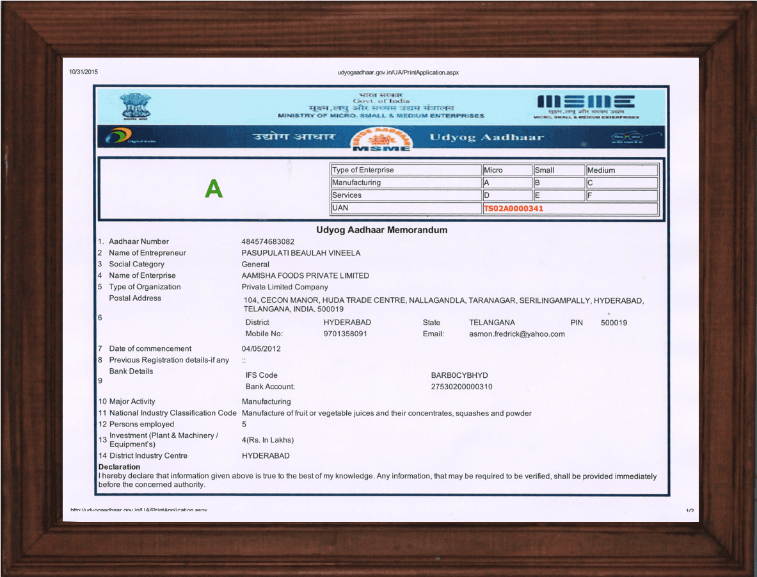
Task: Click the persons employed value 5
Action: tap(244, 425)
